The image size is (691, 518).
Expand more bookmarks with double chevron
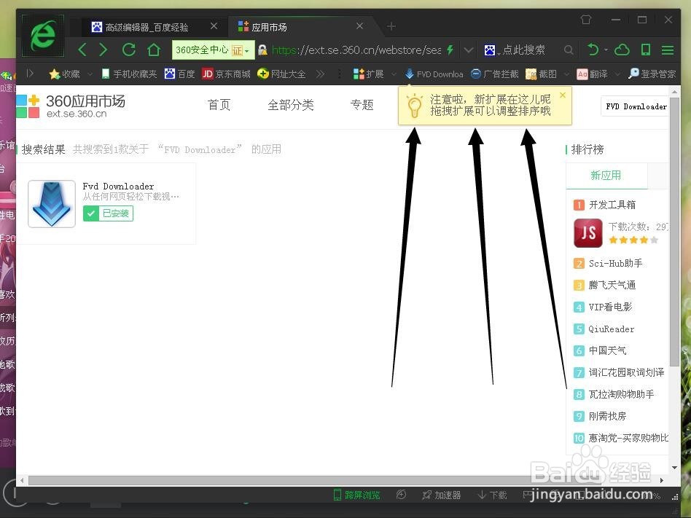point(321,74)
